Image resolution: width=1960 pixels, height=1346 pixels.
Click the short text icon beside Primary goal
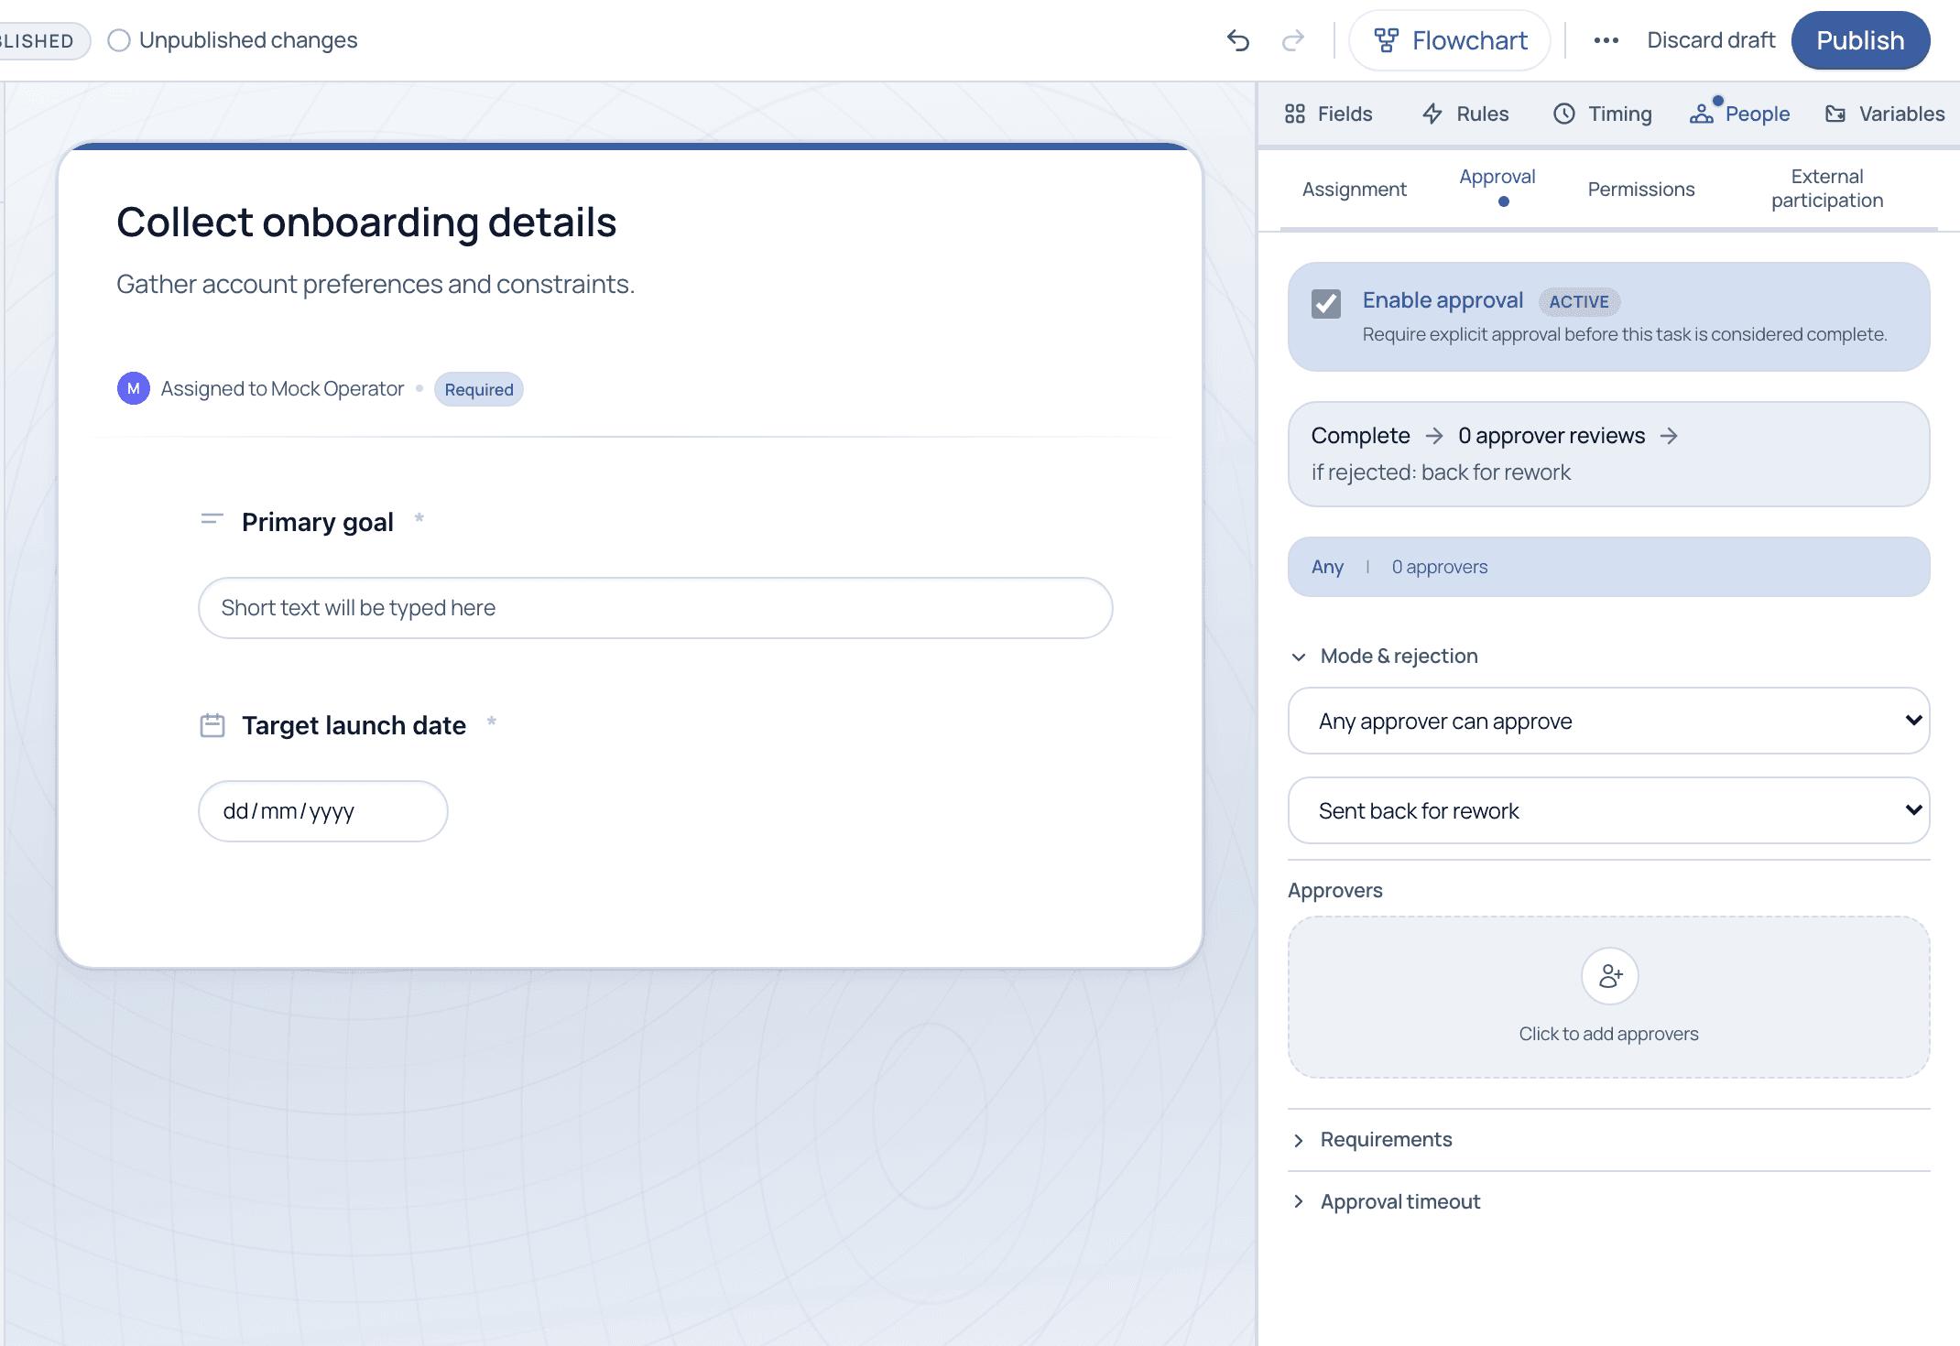point(212,520)
